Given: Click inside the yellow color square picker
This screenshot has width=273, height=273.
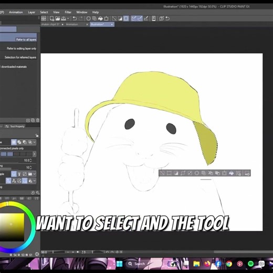Looking at the screenshot, I should click(x=12, y=227).
